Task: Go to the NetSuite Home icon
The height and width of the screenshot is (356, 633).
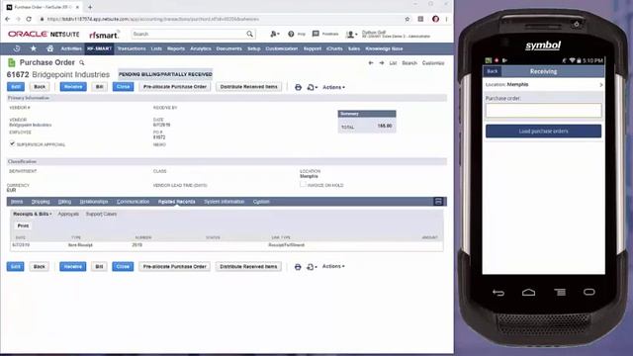Action: (x=50, y=48)
